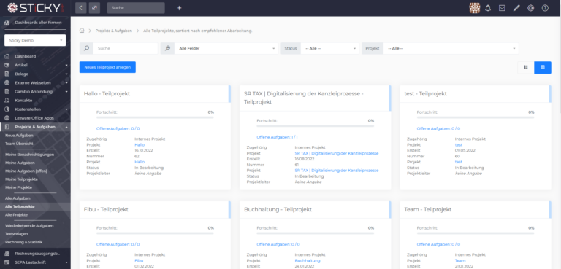Click the back arrow button in top bar
Viewport: 561px width, 269px height.
(81, 8)
